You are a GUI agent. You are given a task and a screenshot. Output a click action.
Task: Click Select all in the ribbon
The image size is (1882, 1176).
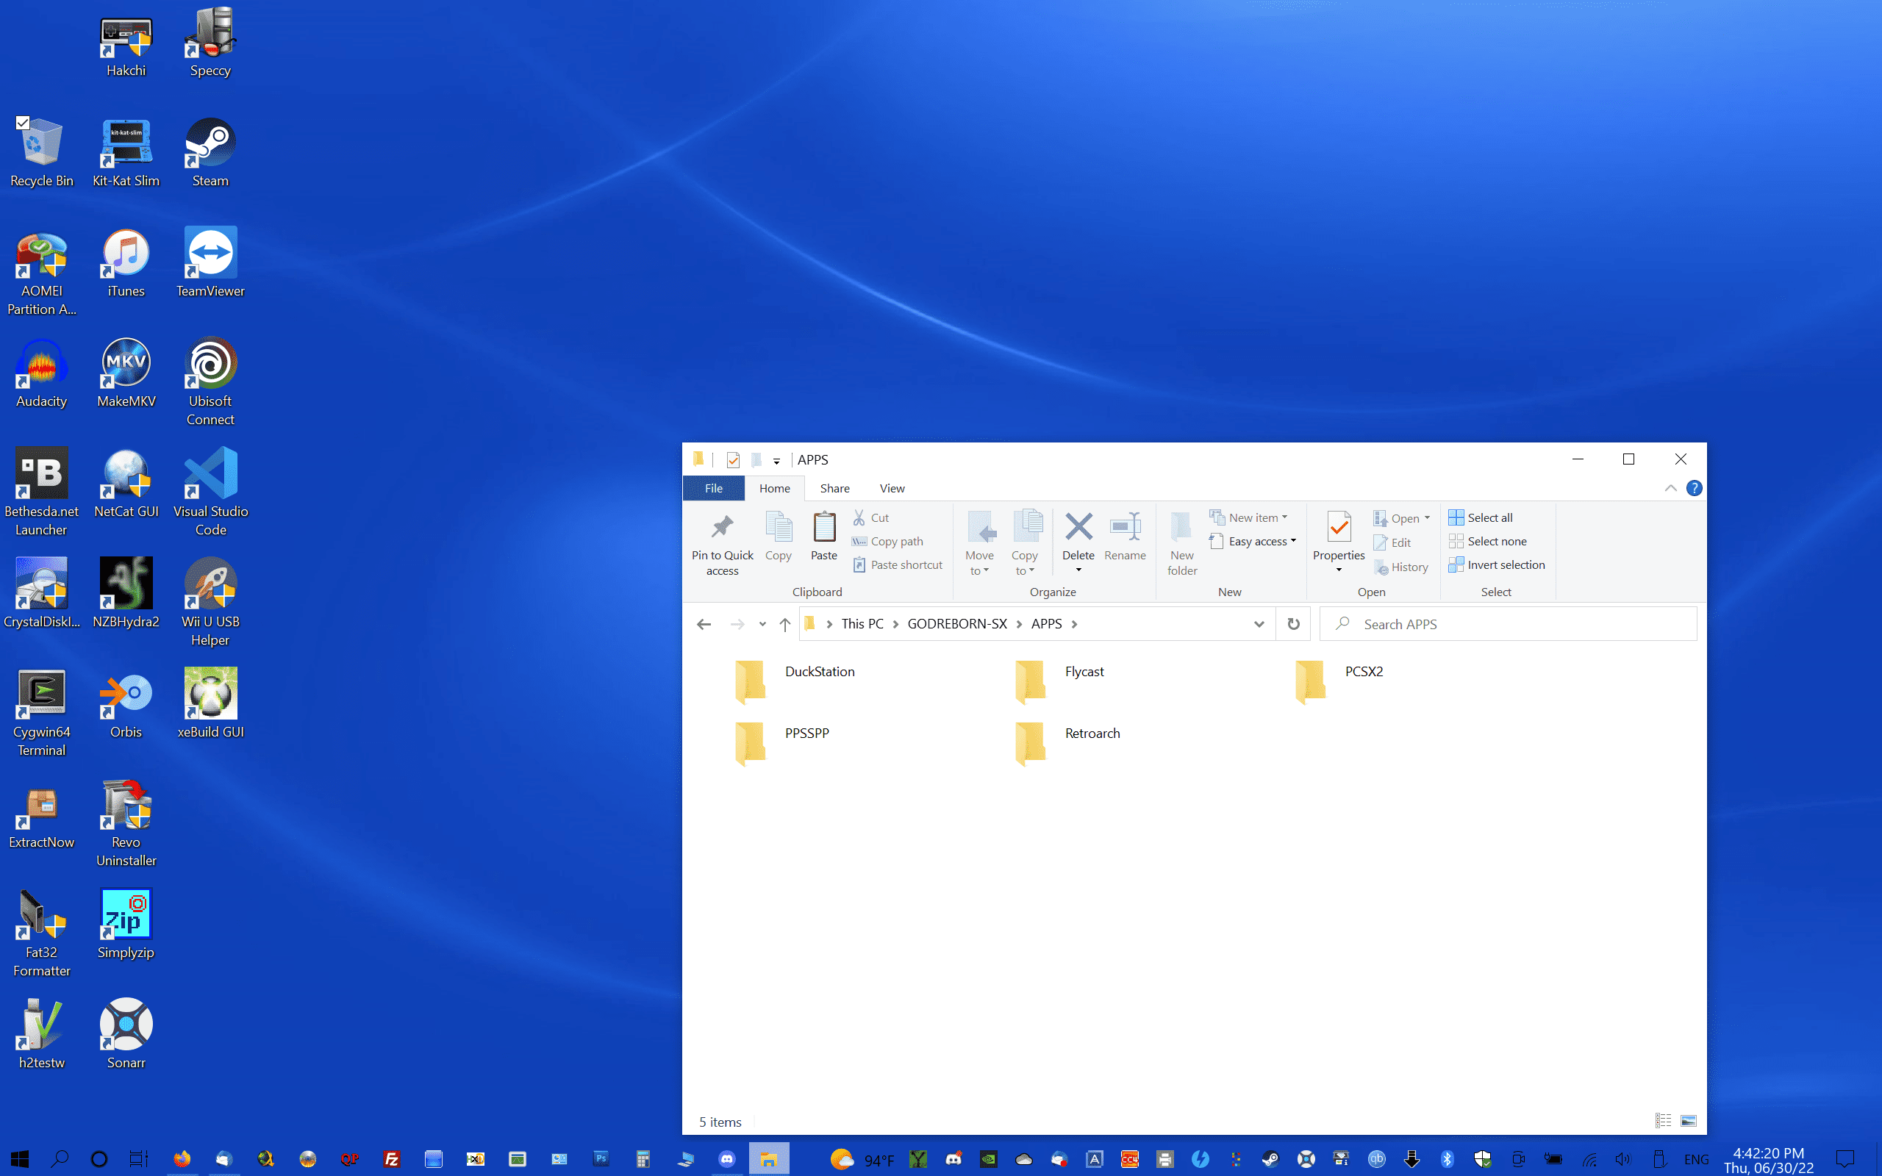pos(1481,517)
